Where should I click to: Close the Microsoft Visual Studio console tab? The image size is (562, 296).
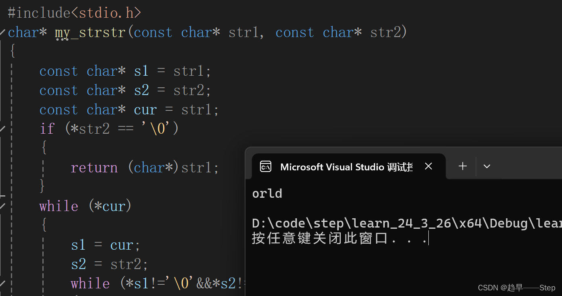(429, 166)
